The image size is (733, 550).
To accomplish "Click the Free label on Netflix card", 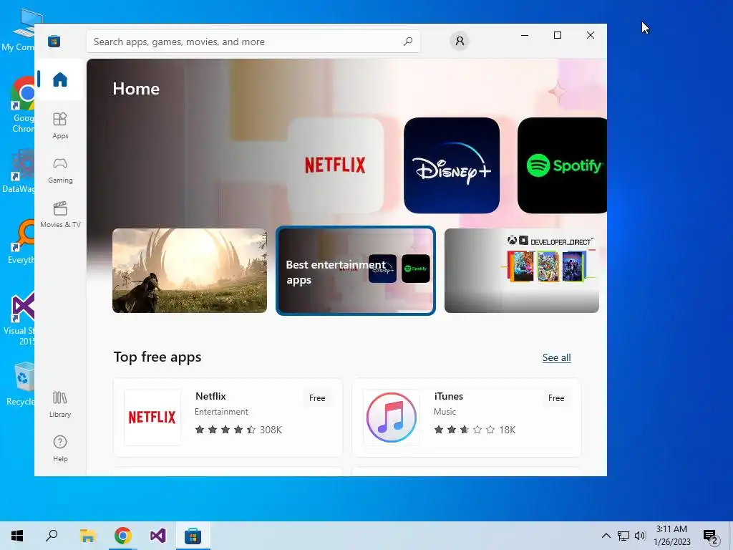I will click(x=317, y=398).
